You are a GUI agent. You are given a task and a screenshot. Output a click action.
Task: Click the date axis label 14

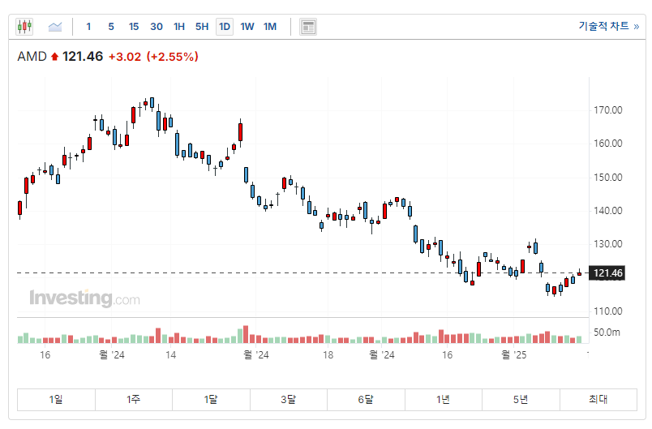tap(171, 355)
